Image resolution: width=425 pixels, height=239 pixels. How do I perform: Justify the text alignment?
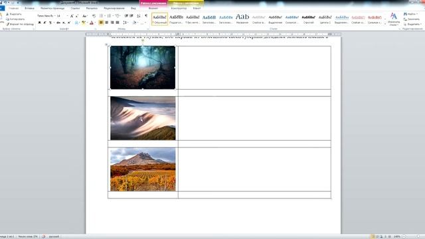[118, 23]
